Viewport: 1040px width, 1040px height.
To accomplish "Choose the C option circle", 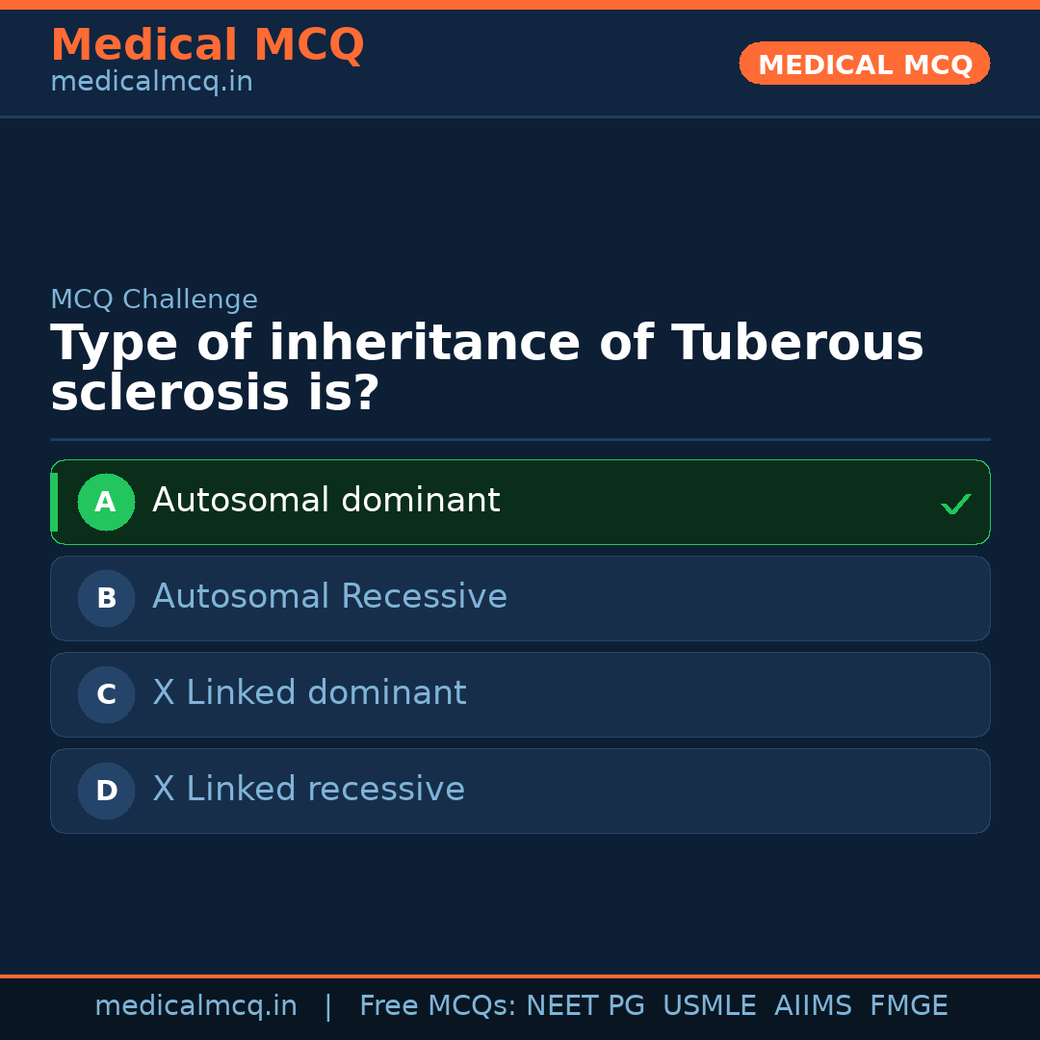I will [x=106, y=694].
